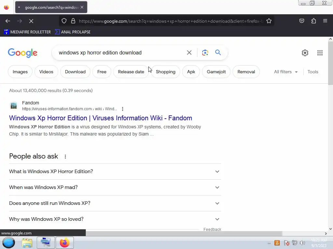
Task: Open the computer keyboard taskbar app
Action: pos(46,243)
